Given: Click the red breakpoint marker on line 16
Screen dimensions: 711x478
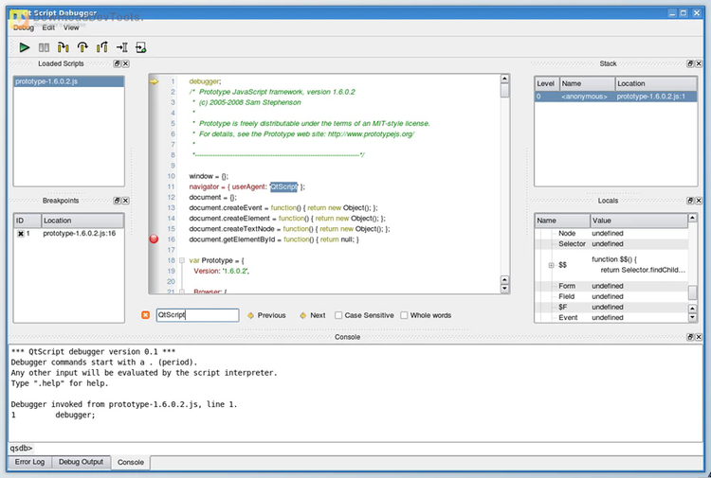Looking at the screenshot, I should [154, 239].
